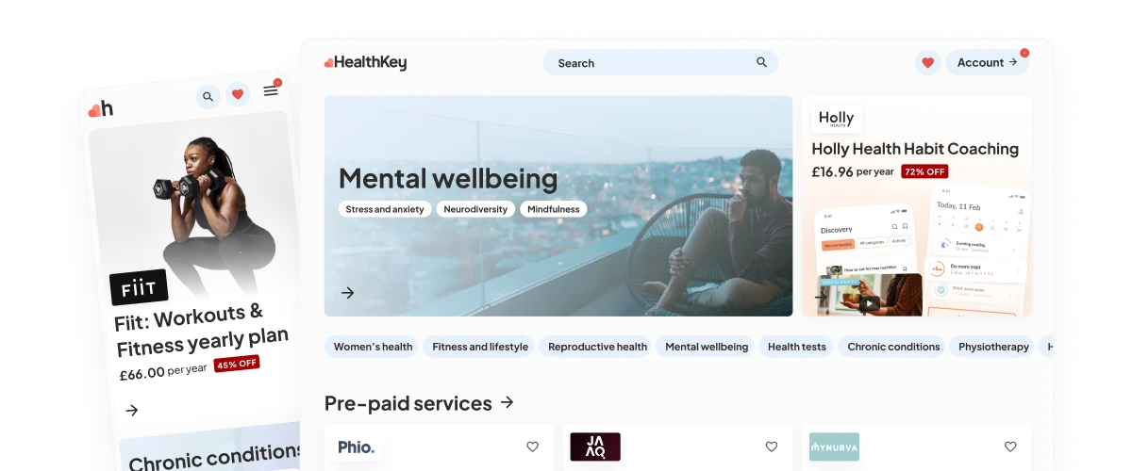Click the magnifier icon in the search bar
1132x471 pixels.
tap(761, 63)
